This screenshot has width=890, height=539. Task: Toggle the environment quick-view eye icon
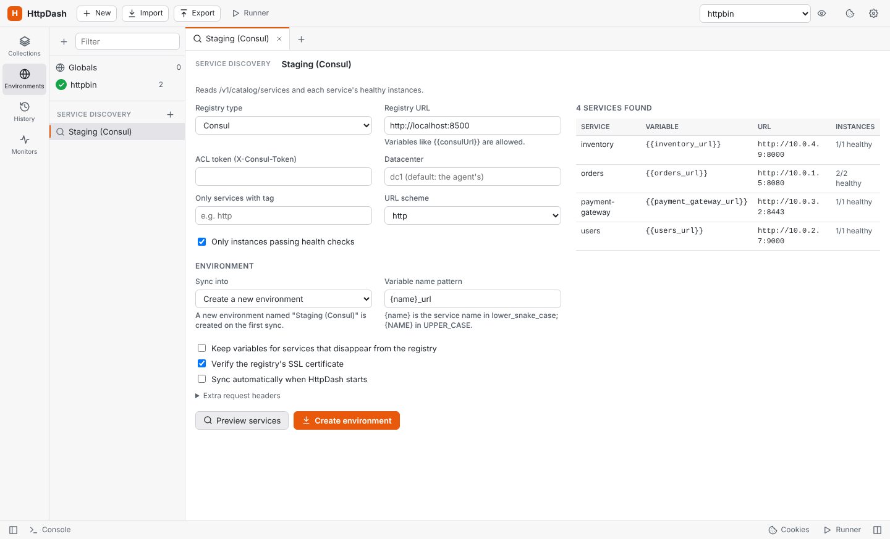(x=822, y=13)
